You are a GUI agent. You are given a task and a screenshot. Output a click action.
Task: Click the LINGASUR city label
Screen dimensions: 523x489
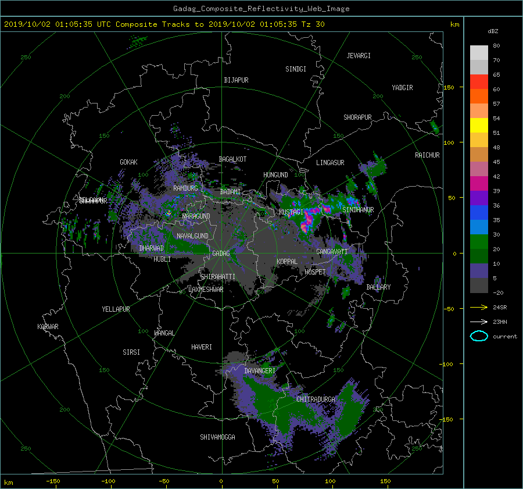(330, 163)
